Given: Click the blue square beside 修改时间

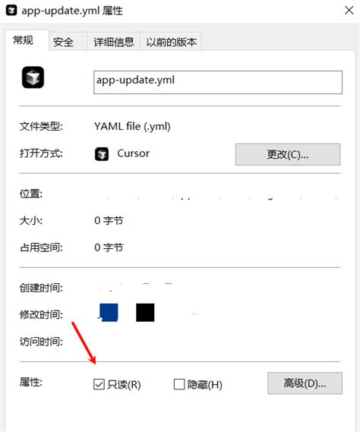Looking at the screenshot, I should pos(109,313).
